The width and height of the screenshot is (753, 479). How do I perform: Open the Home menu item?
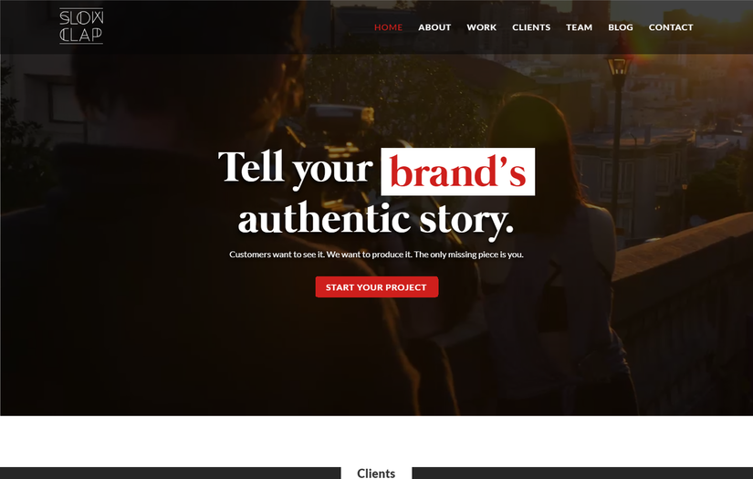tap(388, 27)
